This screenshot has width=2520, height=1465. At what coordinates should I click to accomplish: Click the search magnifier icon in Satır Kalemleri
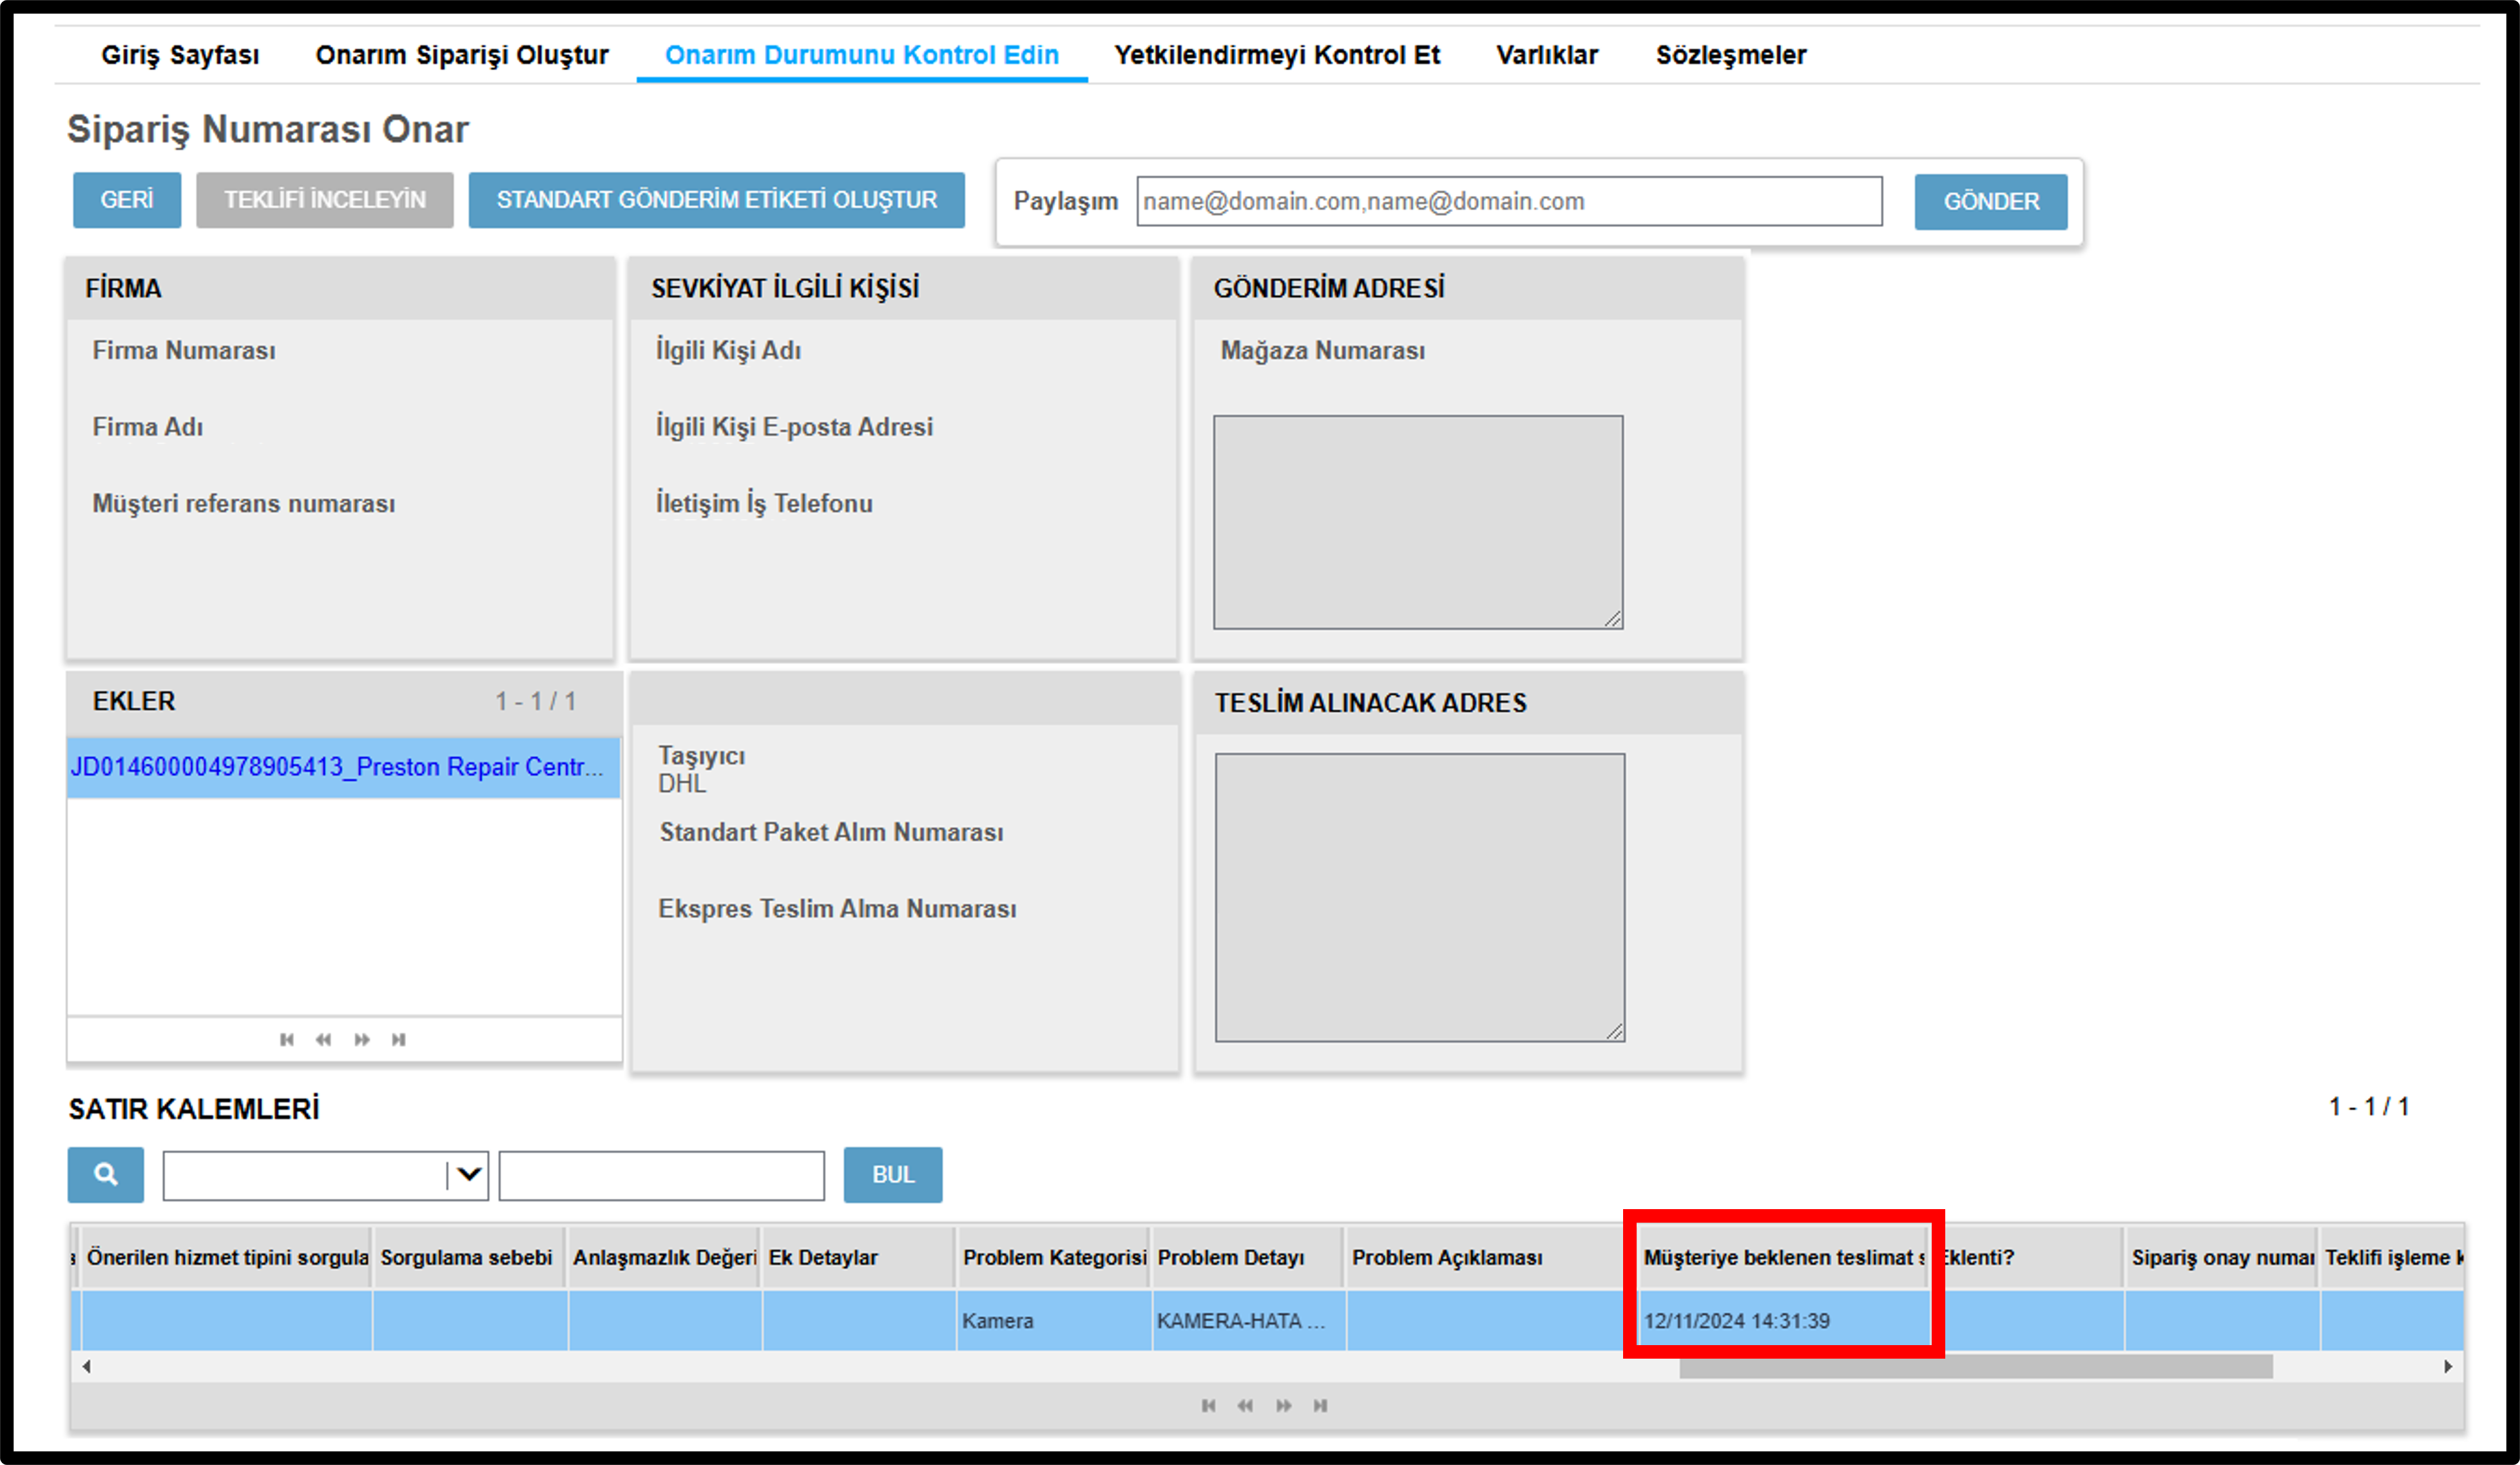point(106,1174)
